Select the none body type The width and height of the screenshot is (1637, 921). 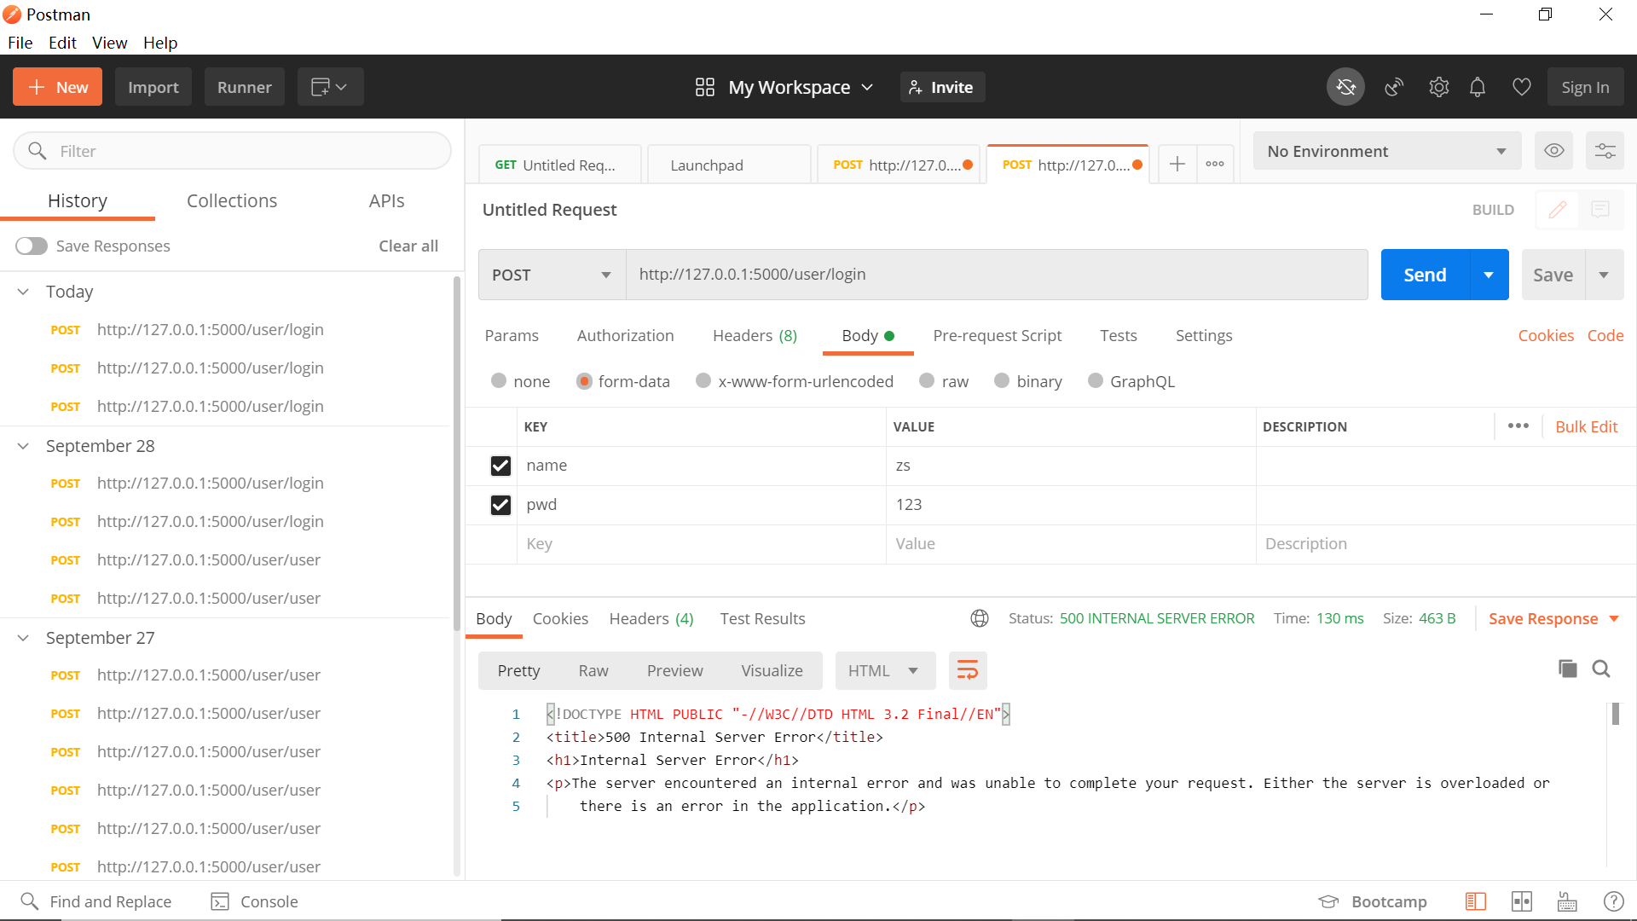499,381
